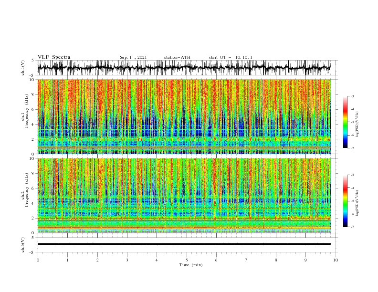This screenshot has height=292, width=378.
Task: Click the "-4" tick on ch.2 color bar
Action: click(352, 188)
